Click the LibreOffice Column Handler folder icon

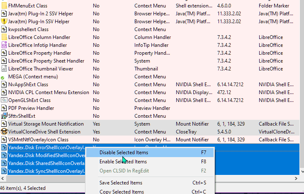pos(4,37)
